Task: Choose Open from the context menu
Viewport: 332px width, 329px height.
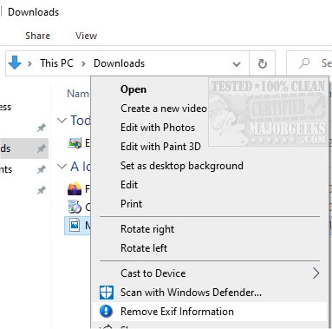Action: pos(133,89)
